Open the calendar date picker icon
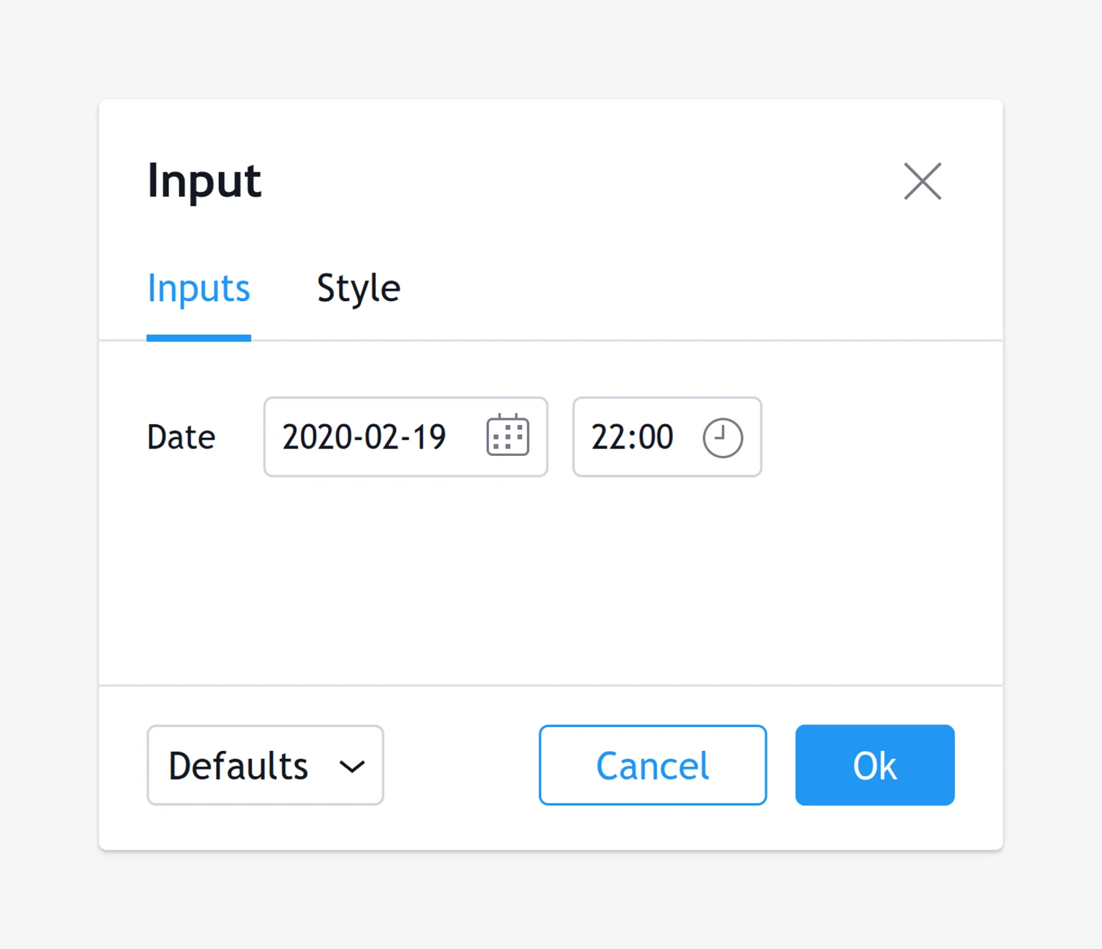The height and width of the screenshot is (949, 1102). click(x=508, y=436)
